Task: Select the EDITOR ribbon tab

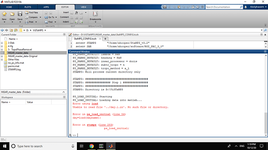Action: [x=65, y=7]
